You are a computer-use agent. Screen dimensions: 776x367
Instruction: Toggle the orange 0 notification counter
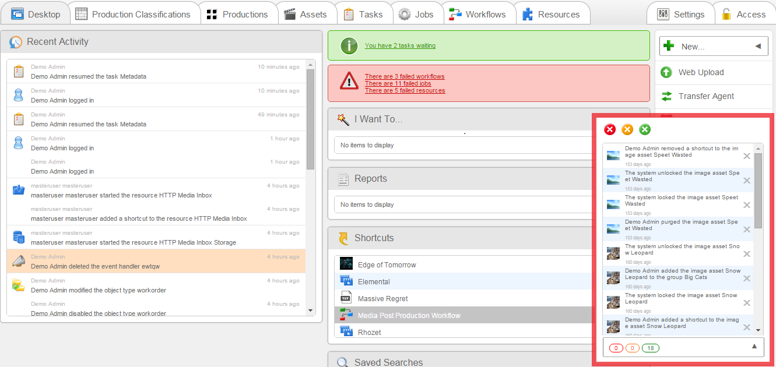point(632,348)
